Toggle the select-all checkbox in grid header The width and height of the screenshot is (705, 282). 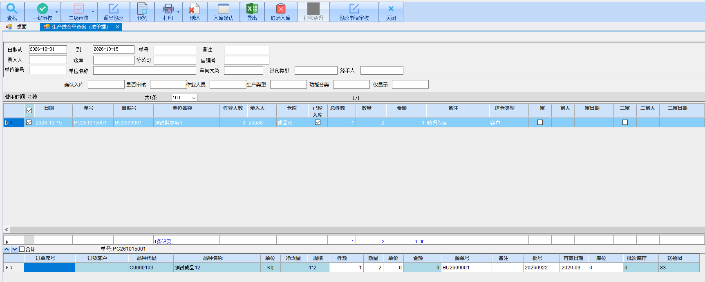coord(29,110)
